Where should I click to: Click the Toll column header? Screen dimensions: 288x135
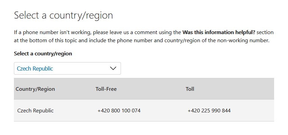(190, 89)
